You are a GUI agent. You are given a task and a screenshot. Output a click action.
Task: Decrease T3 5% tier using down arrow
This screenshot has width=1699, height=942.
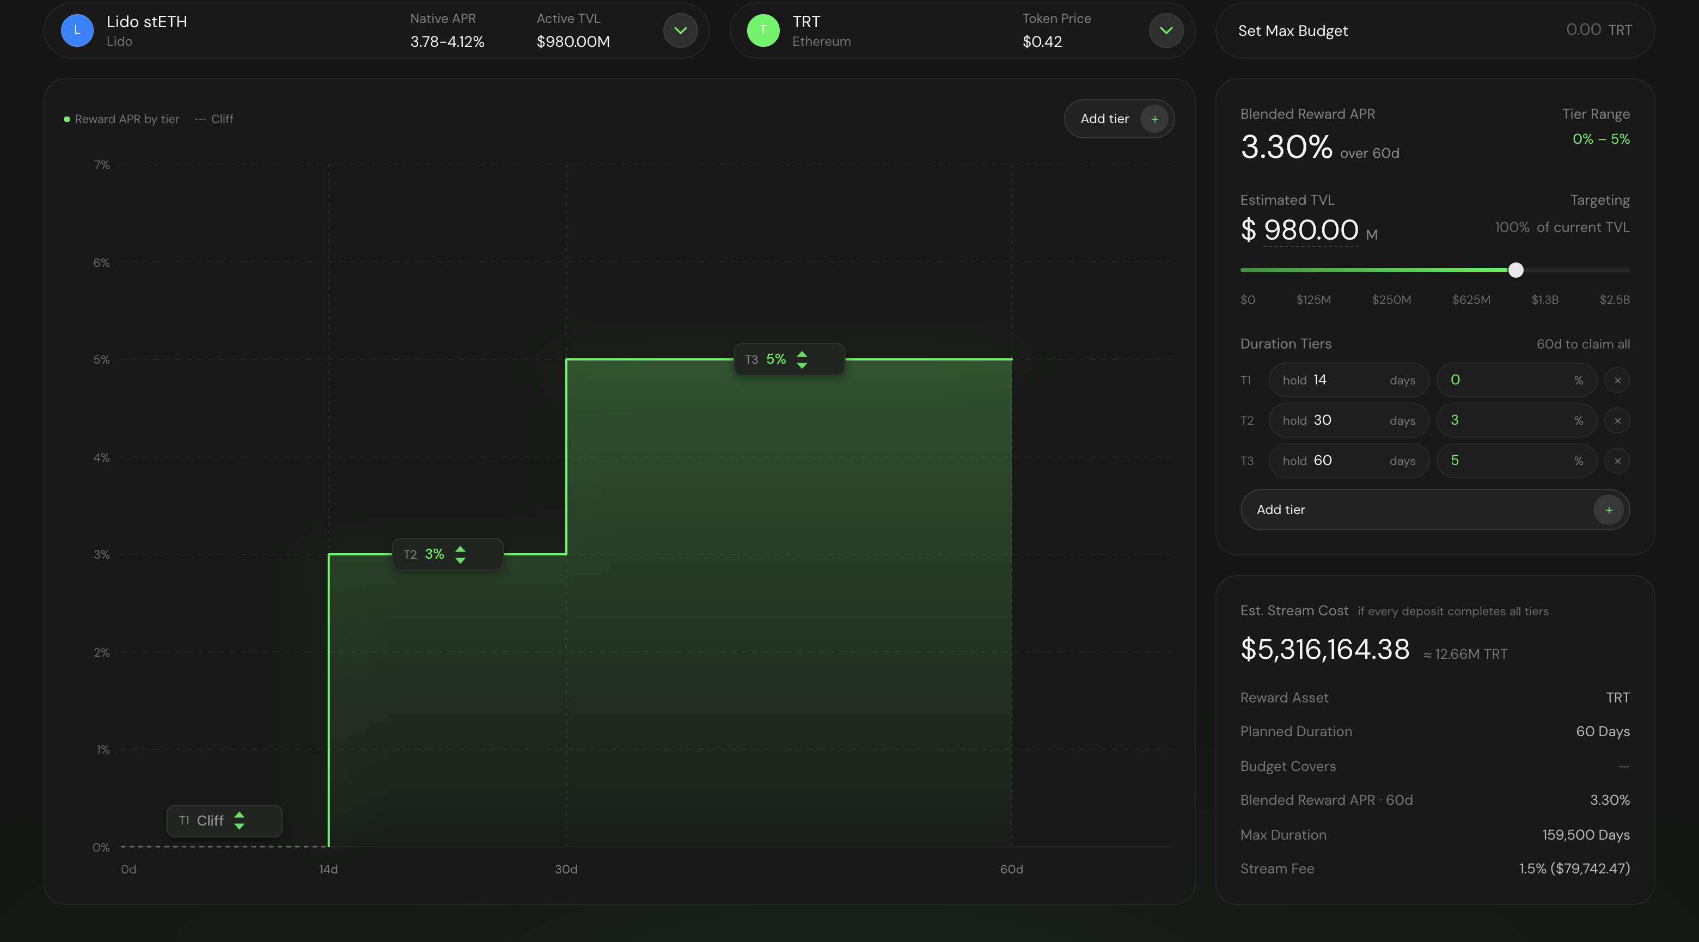(802, 365)
